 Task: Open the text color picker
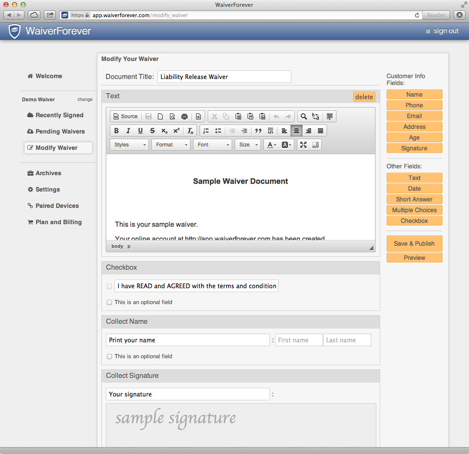click(x=272, y=145)
